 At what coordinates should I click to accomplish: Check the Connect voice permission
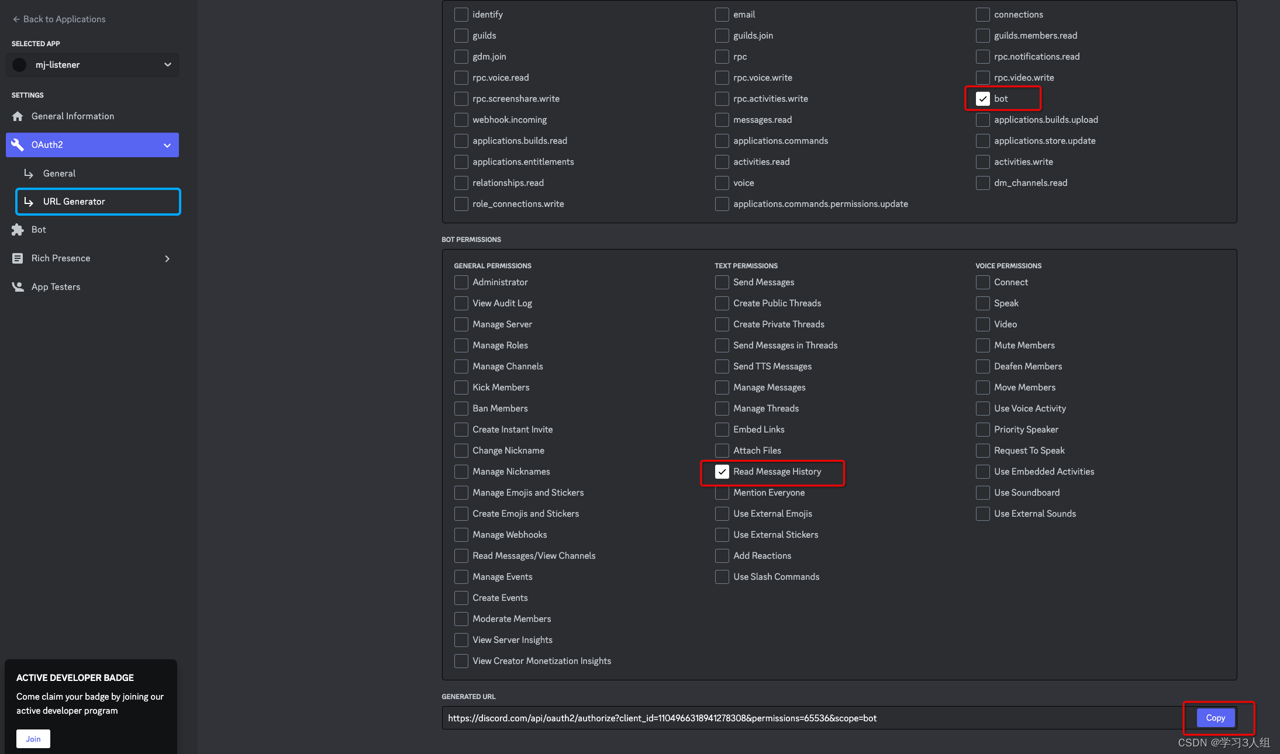point(982,282)
